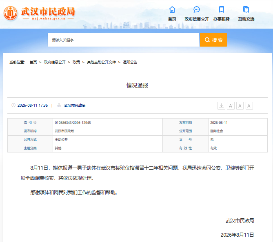This screenshot has height=242, width=273.
Task: Click the clock icon next to publish time
Action: (13, 105)
